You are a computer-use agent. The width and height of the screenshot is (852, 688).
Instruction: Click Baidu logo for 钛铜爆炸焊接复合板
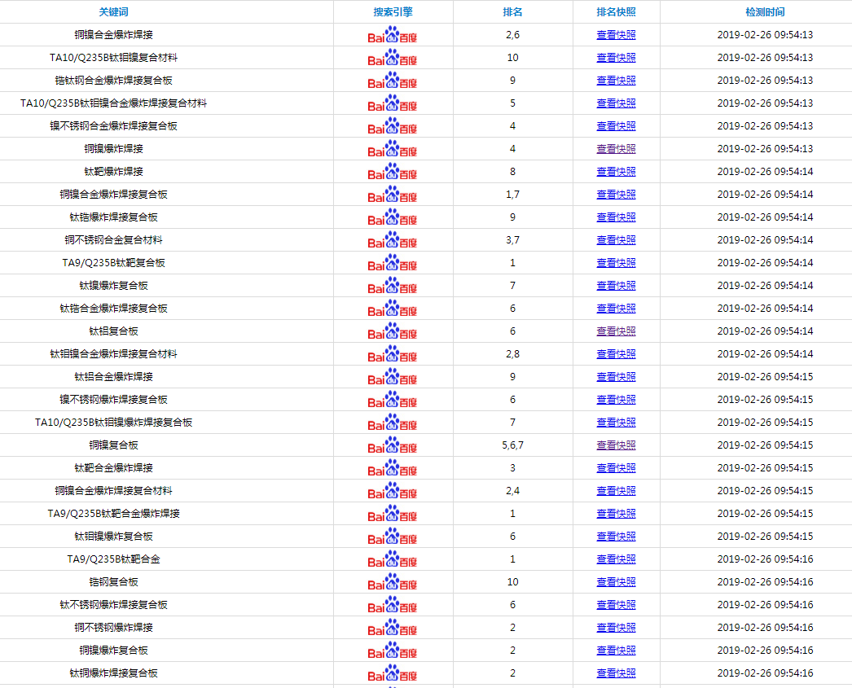[392, 674]
